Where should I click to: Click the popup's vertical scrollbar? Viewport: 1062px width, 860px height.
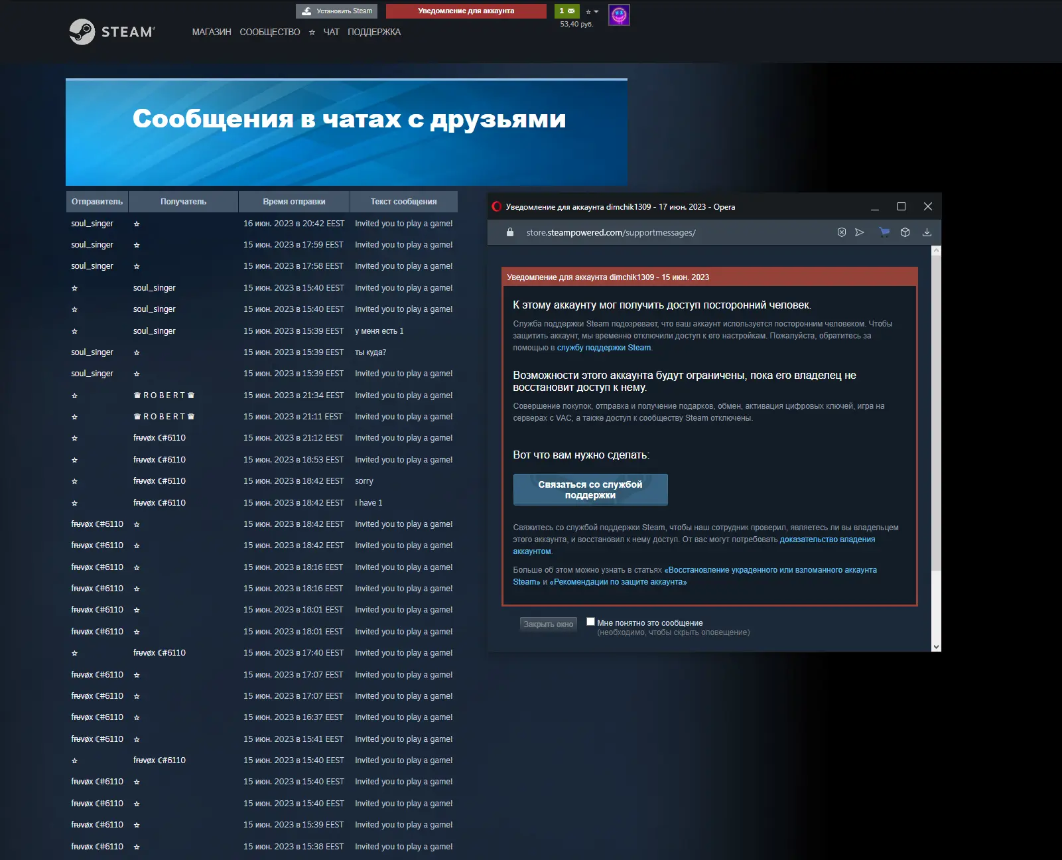pos(936,411)
